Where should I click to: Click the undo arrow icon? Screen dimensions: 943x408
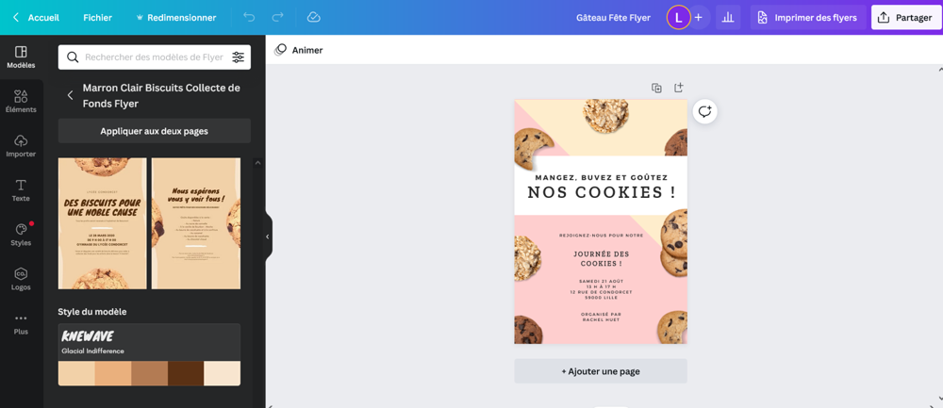[x=249, y=17]
